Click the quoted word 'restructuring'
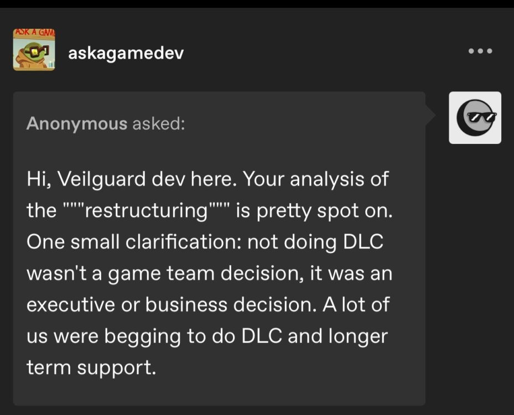The width and height of the screenshot is (514, 415). coord(147,211)
